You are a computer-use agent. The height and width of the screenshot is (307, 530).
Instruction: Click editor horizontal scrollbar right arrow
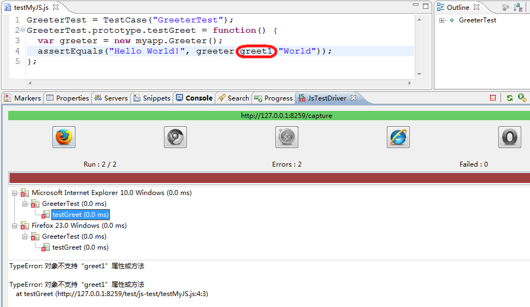(410, 83)
